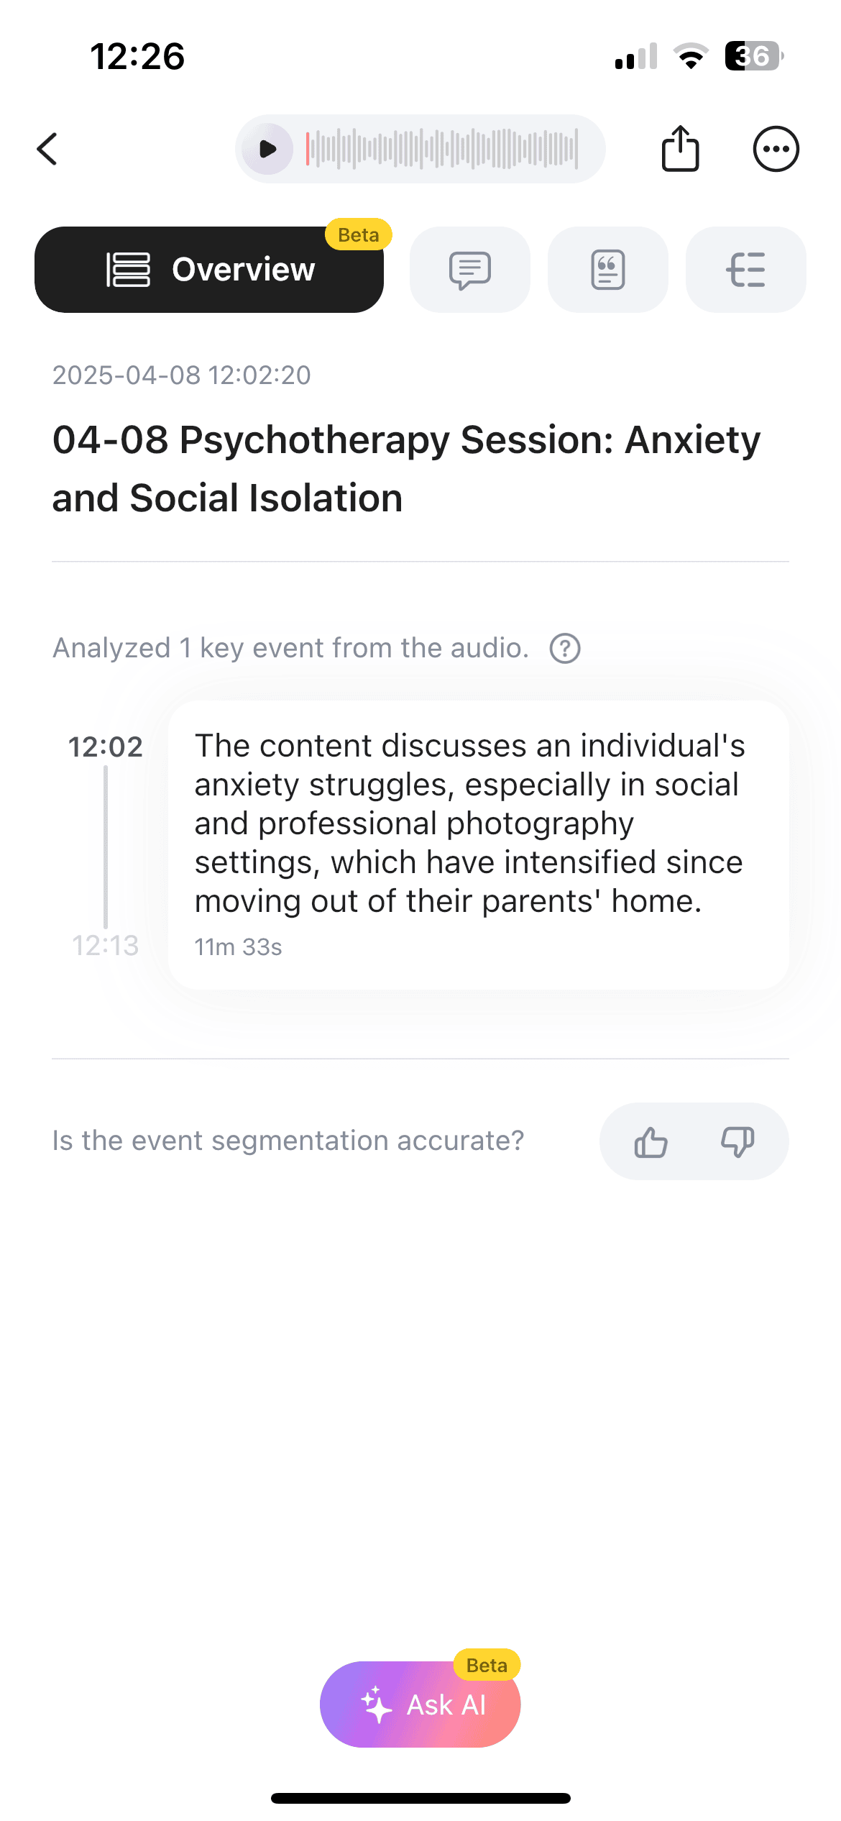Viewport: 841px width, 1821px height.
Task: Select the Overview tab
Action: (x=209, y=270)
